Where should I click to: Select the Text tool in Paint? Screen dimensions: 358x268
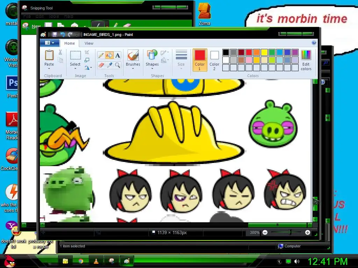[117, 55]
